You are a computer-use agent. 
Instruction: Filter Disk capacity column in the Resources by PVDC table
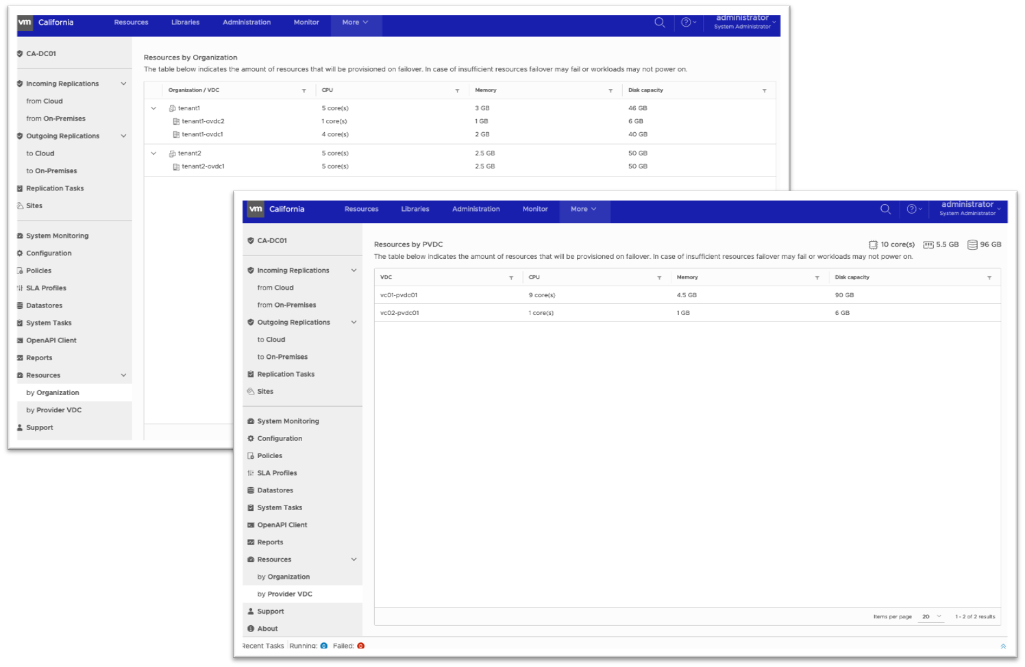point(989,277)
